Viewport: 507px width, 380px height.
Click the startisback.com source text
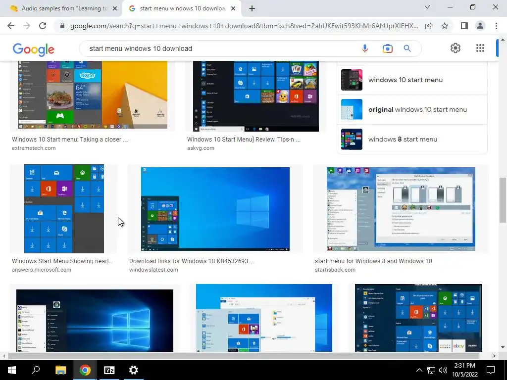coord(335,270)
